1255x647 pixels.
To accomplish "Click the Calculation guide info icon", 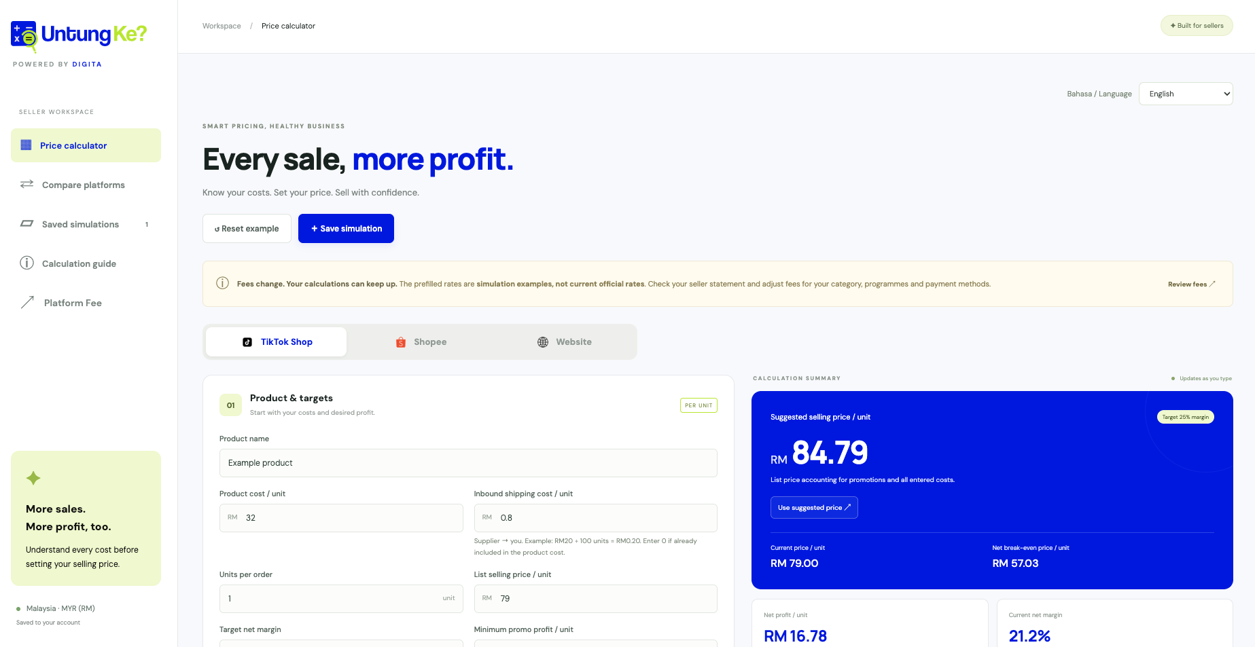I will (27, 263).
